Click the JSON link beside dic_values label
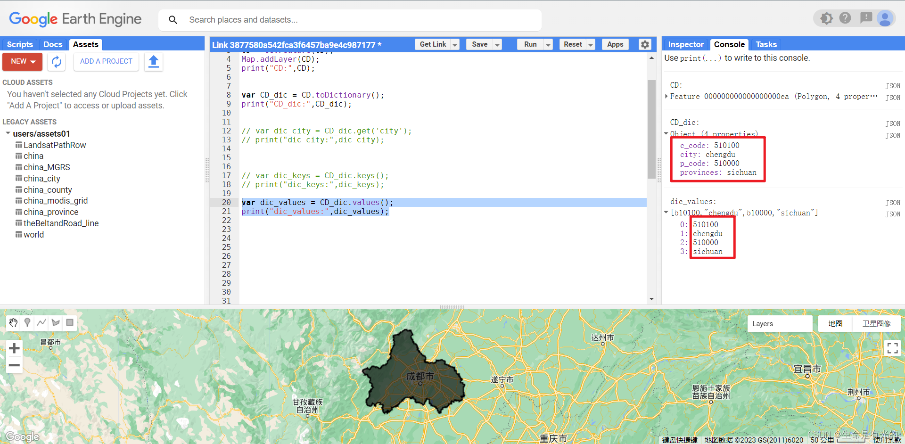Screen dimensions: 905x444 coord(893,203)
